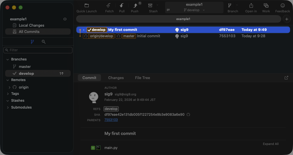
Task: Switch sidebar to search mode icon
Action: (x=43, y=42)
